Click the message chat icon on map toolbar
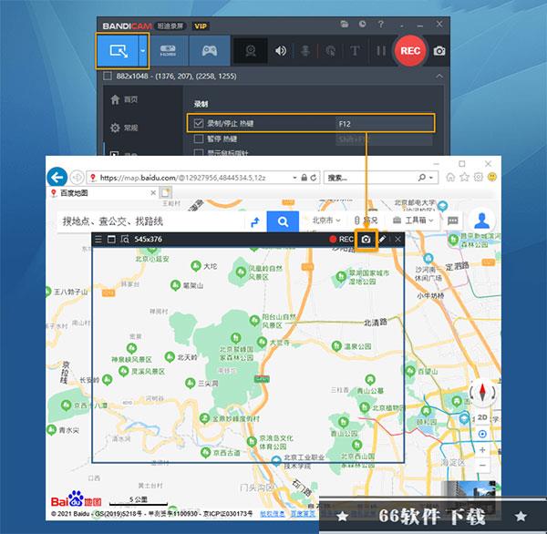The width and height of the screenshot is (547, 534). (452, 221)
